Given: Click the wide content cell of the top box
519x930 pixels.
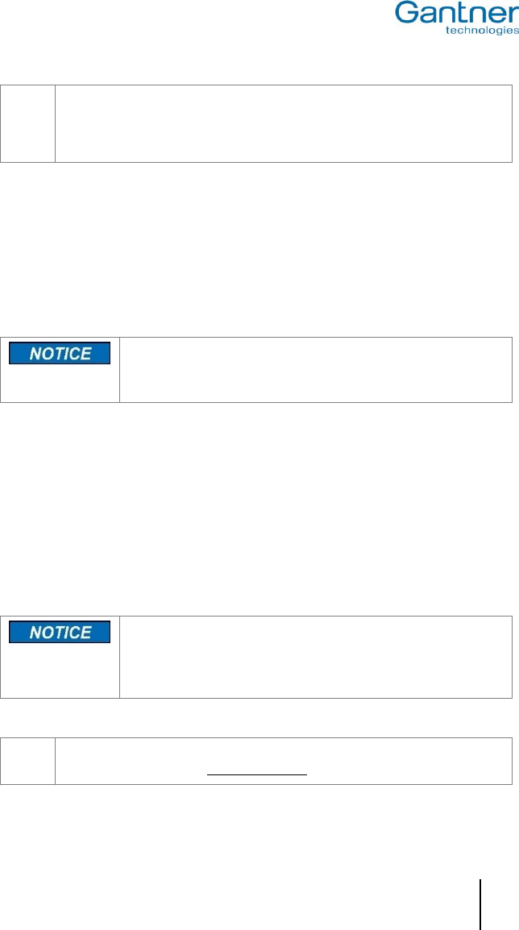Looking at the screenshot, I should [x=283, y=123].
